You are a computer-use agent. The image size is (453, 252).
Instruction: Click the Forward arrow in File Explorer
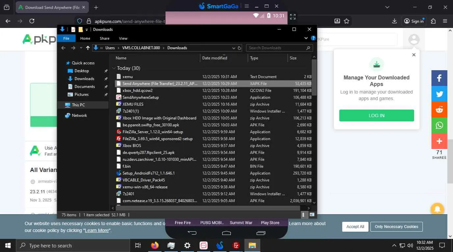point(73,48)
